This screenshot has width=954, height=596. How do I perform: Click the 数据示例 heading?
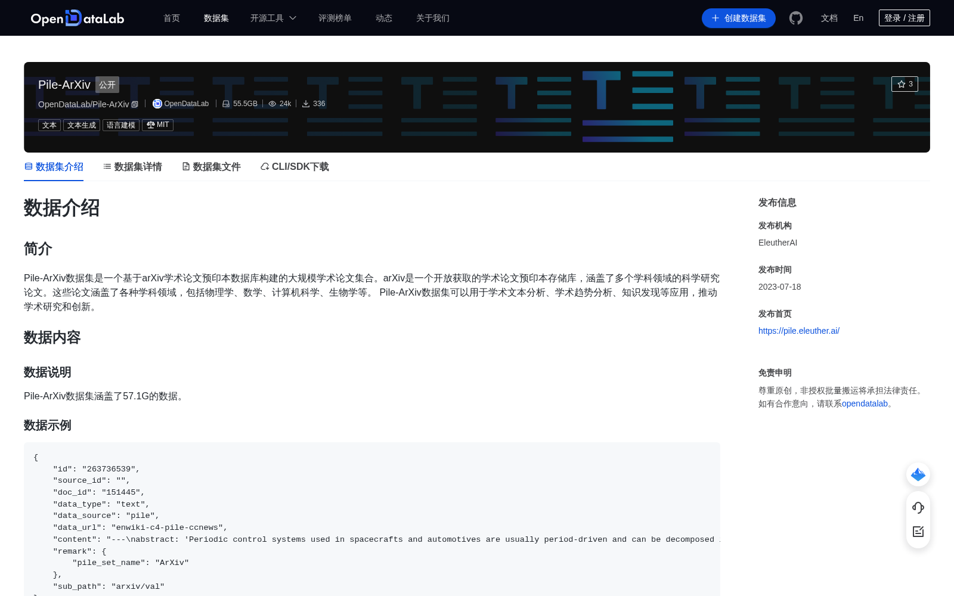[x=48, y=426]
